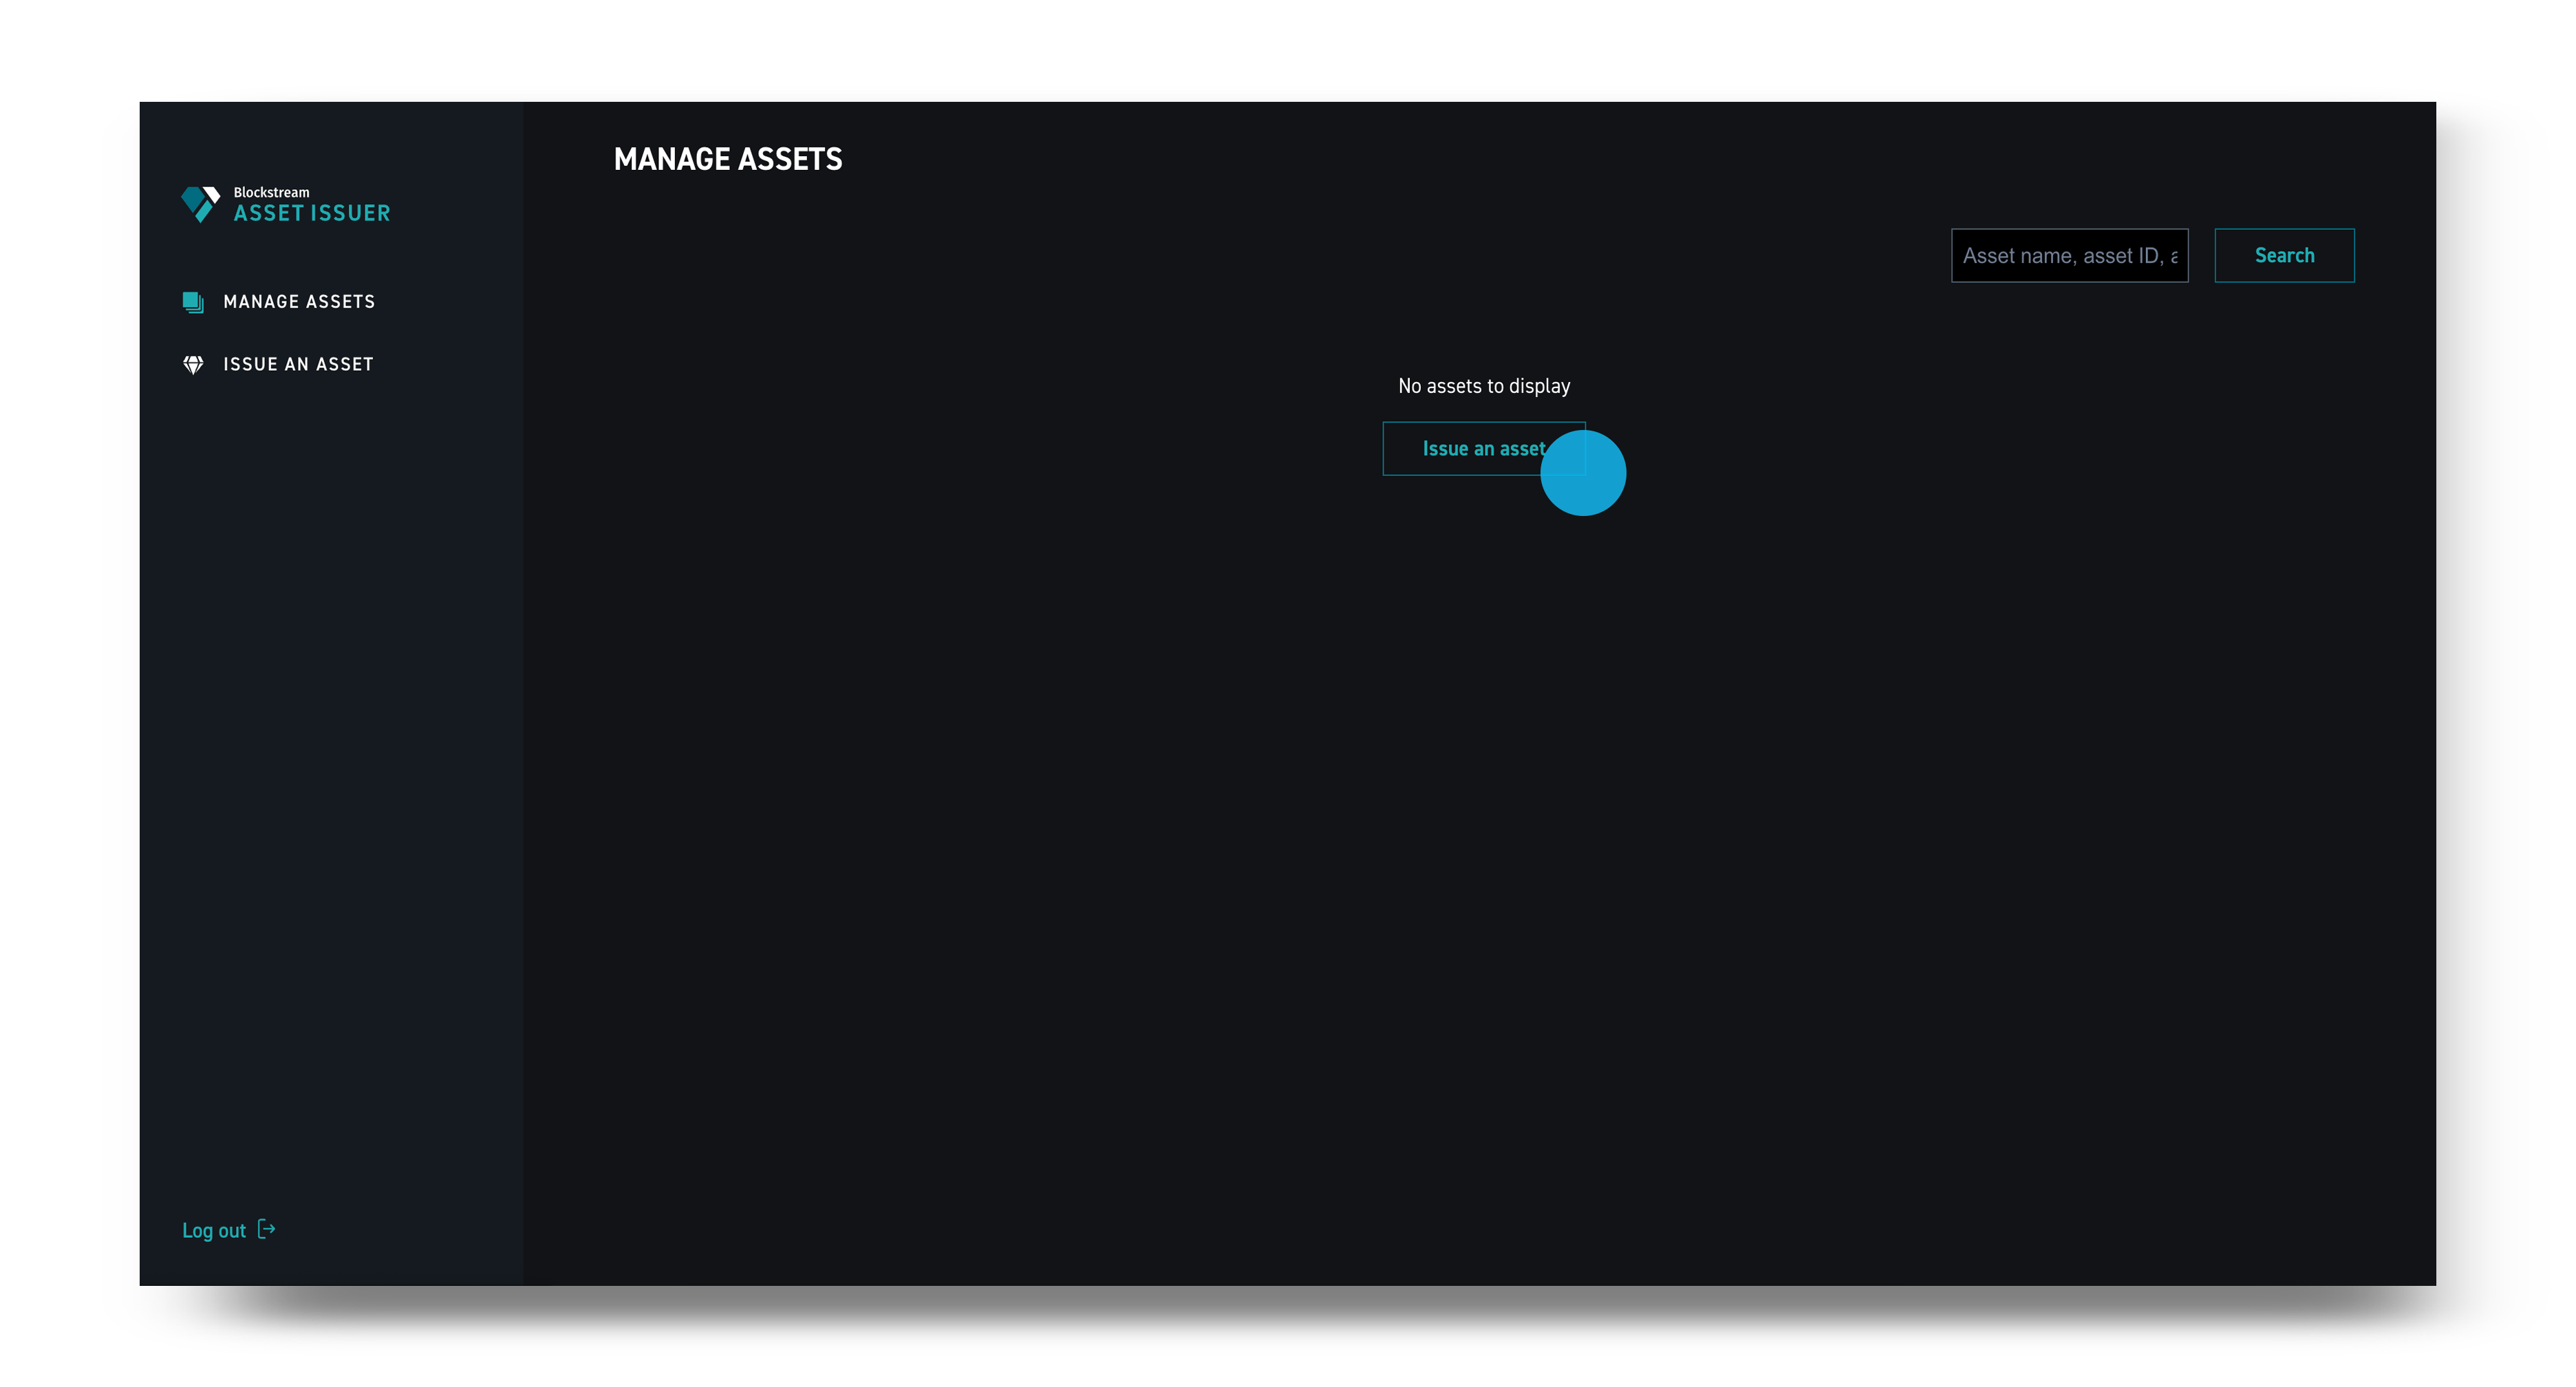Click the Issue an asset button
2576x1387 pixels.
tap(1484, 448)
